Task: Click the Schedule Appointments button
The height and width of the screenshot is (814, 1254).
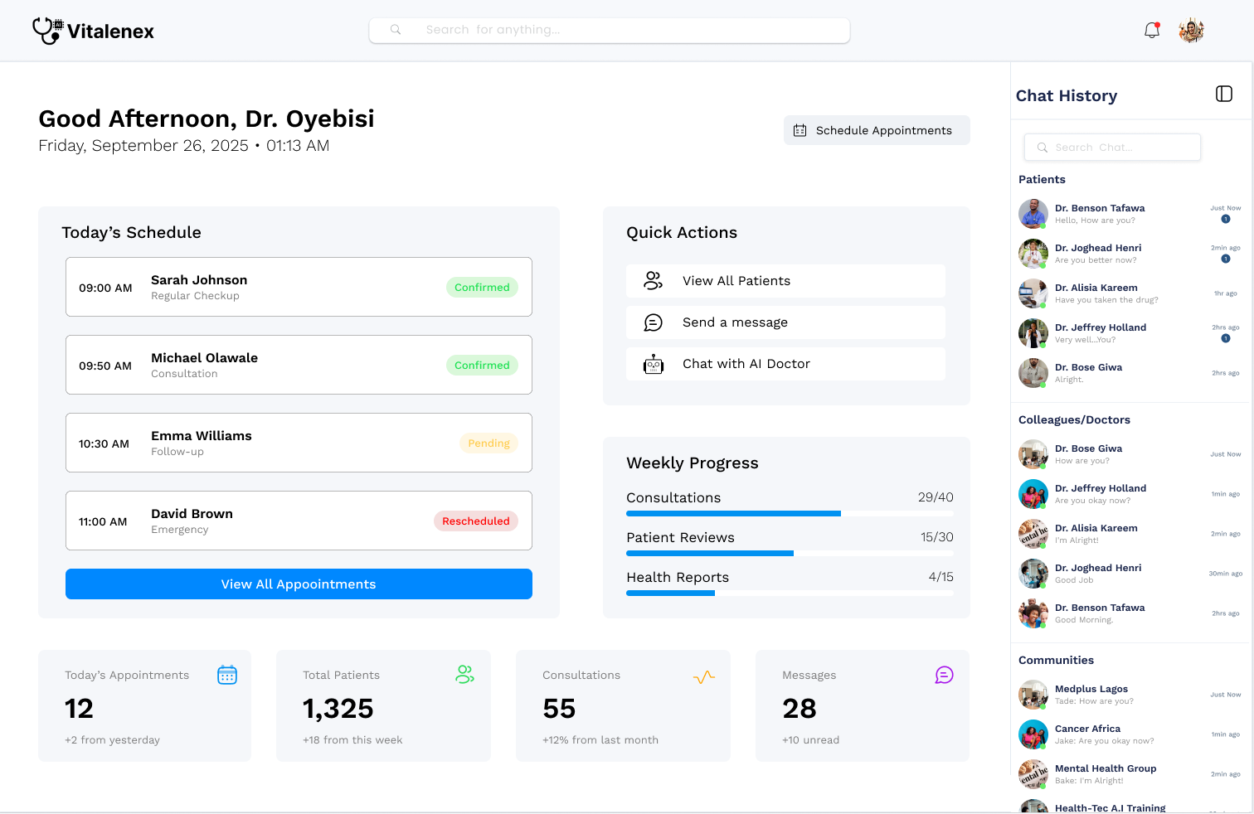Action: 877,130
